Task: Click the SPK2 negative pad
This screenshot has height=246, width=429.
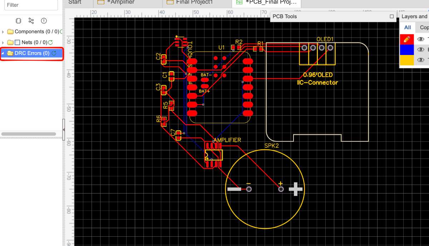Action: click(x=249, y=189)
